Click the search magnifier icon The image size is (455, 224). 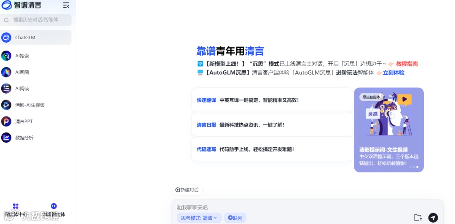coord(6,20)
